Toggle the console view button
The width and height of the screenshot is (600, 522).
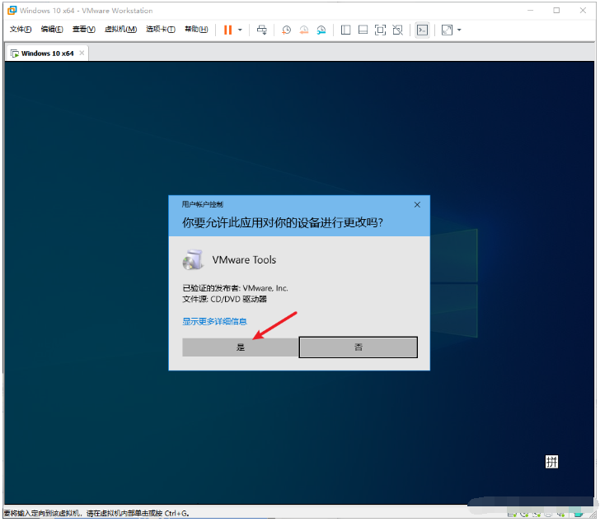(422, 30)
